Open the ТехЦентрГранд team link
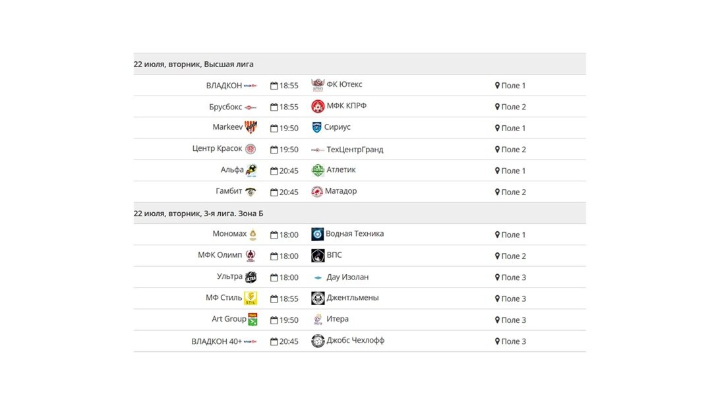The height and width of the screenshot is (400, 712). point(355,150)
